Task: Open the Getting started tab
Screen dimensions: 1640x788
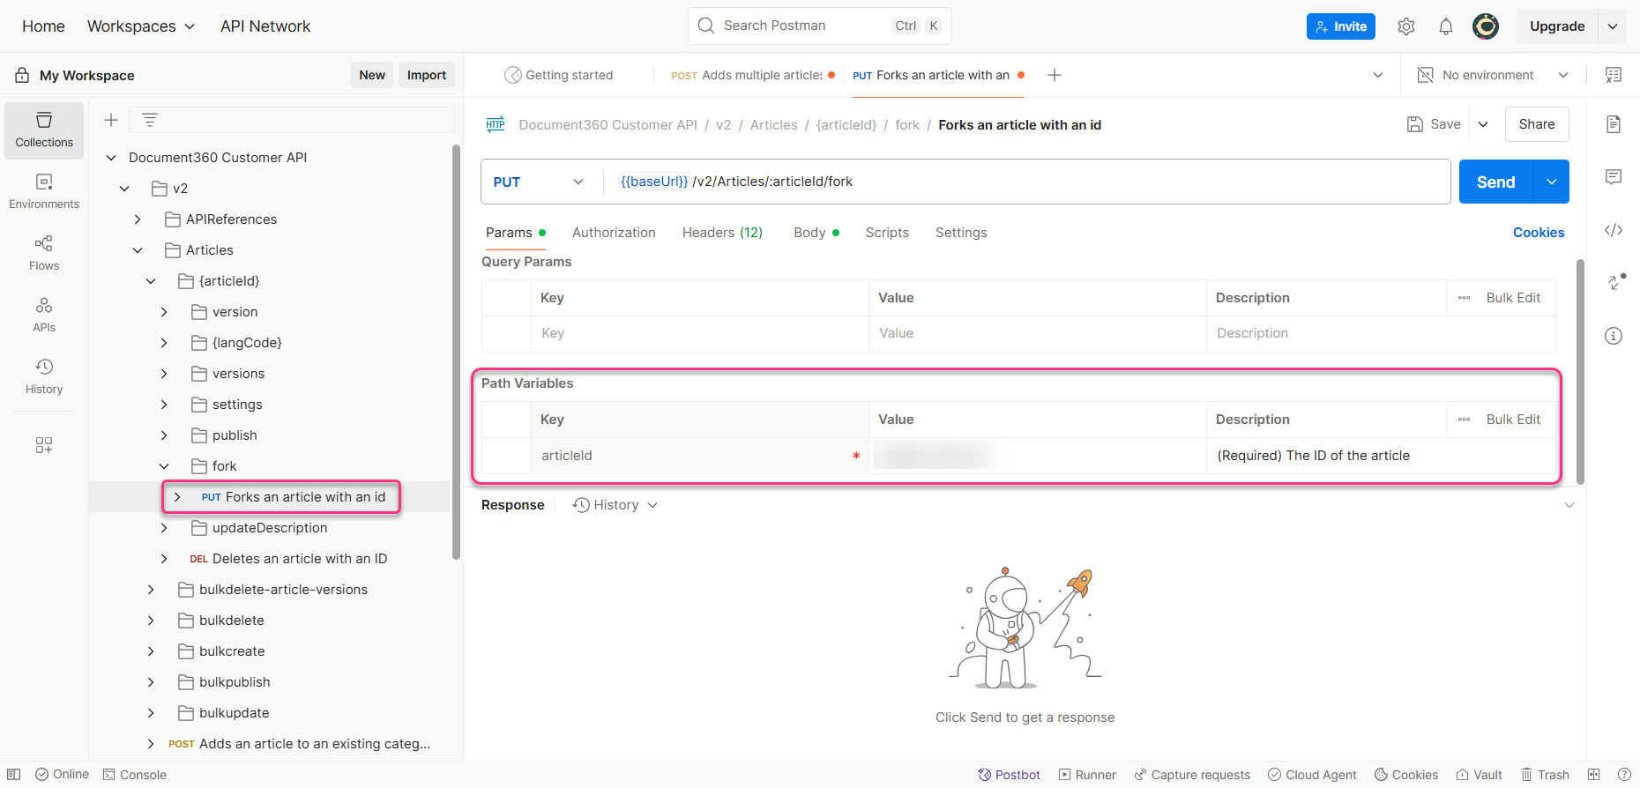Action: point(559,75)
